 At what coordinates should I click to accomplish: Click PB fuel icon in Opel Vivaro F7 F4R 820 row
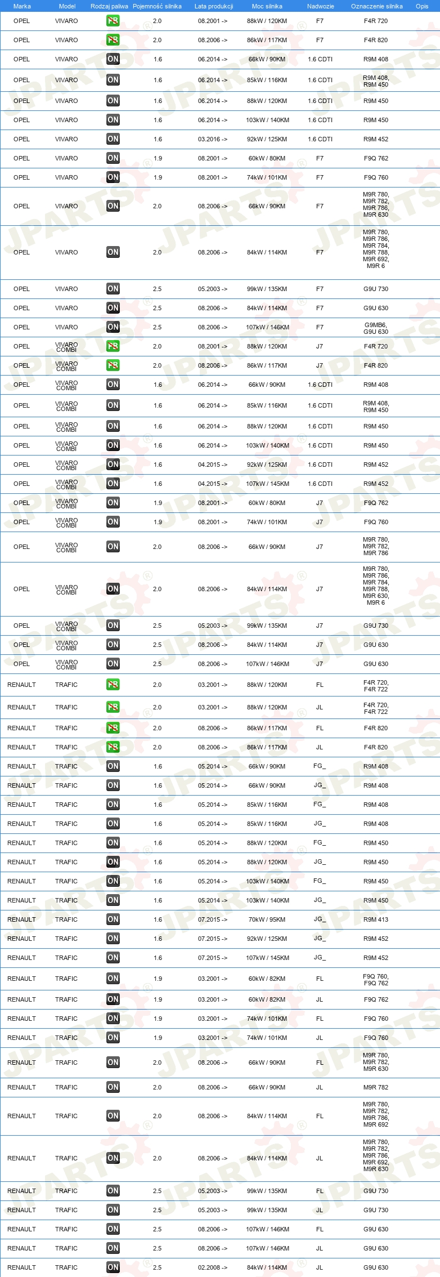point(113,40)
